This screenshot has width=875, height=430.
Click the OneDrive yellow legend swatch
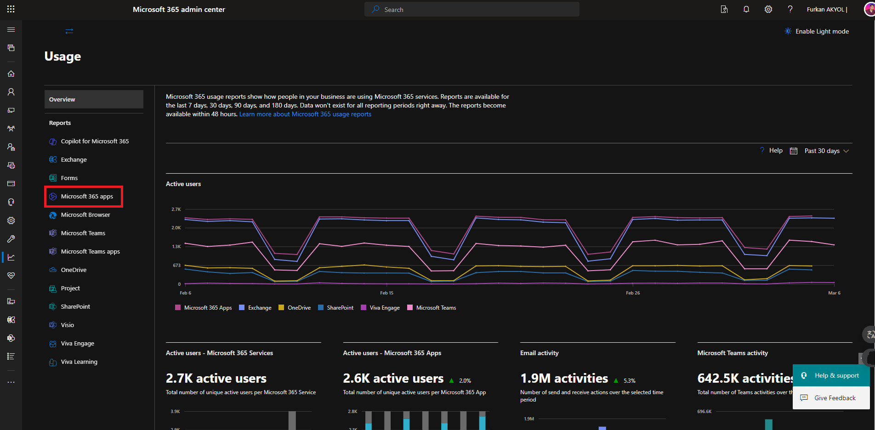point(281,308)
